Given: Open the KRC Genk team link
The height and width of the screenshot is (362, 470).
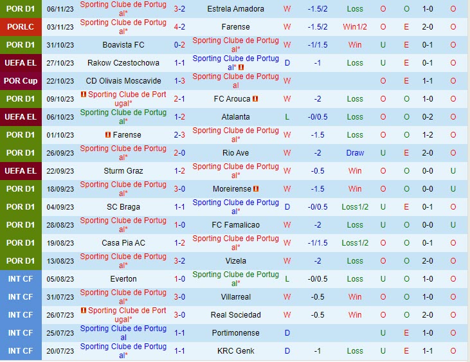Looking at the screenshot, I should (x=235, y=351).
